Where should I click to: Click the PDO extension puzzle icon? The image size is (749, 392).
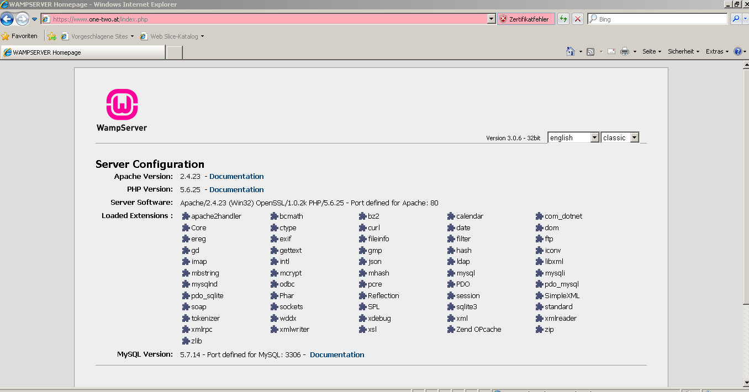click(x=451, y=284)
